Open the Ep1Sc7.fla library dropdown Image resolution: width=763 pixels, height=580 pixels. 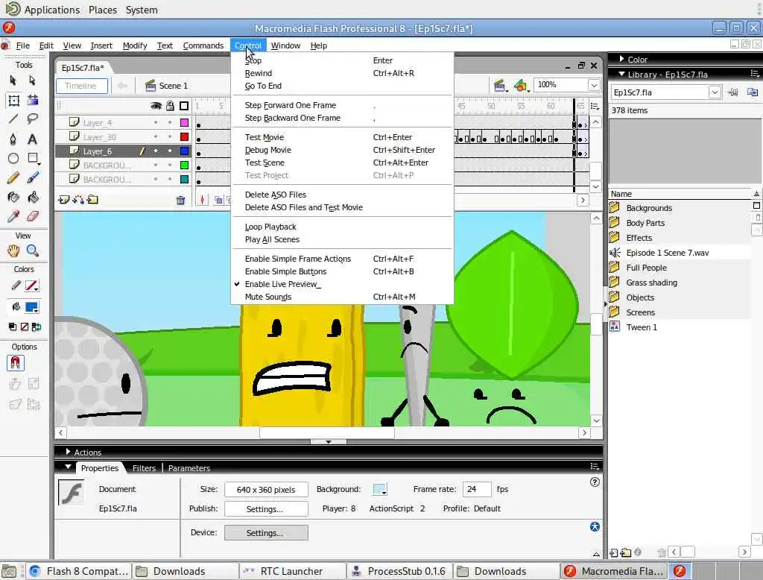tap(715, 92)
